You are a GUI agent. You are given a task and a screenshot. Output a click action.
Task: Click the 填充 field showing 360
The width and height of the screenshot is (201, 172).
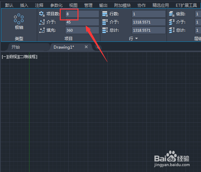[x=82, y=30]
